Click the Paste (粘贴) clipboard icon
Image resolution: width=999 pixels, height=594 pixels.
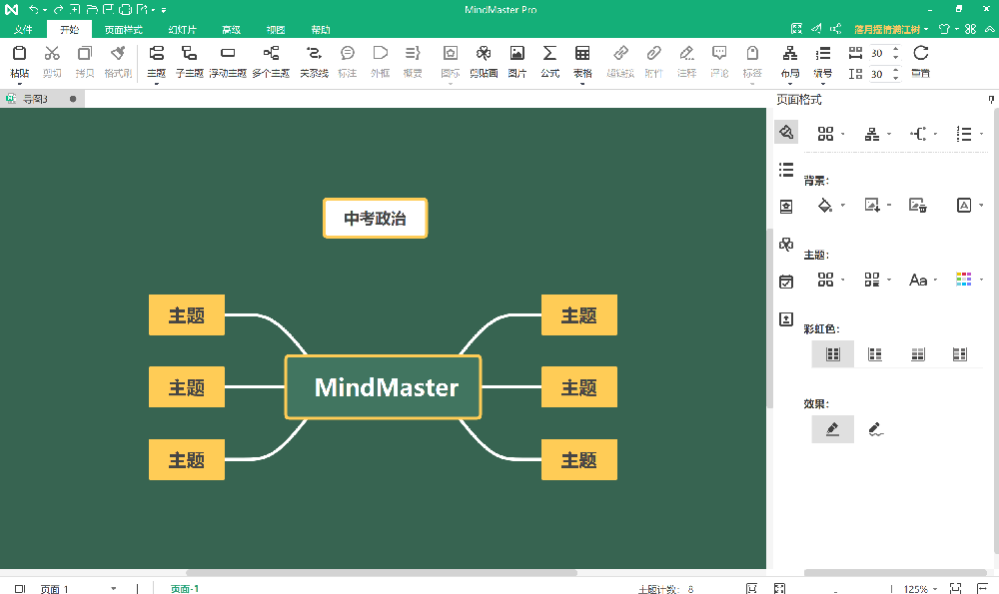tap(20, 54)
